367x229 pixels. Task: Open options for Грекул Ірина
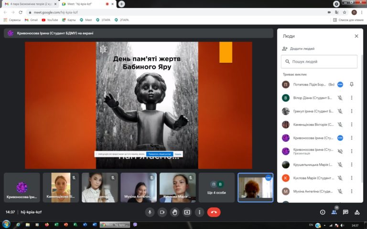click(352, 111)
